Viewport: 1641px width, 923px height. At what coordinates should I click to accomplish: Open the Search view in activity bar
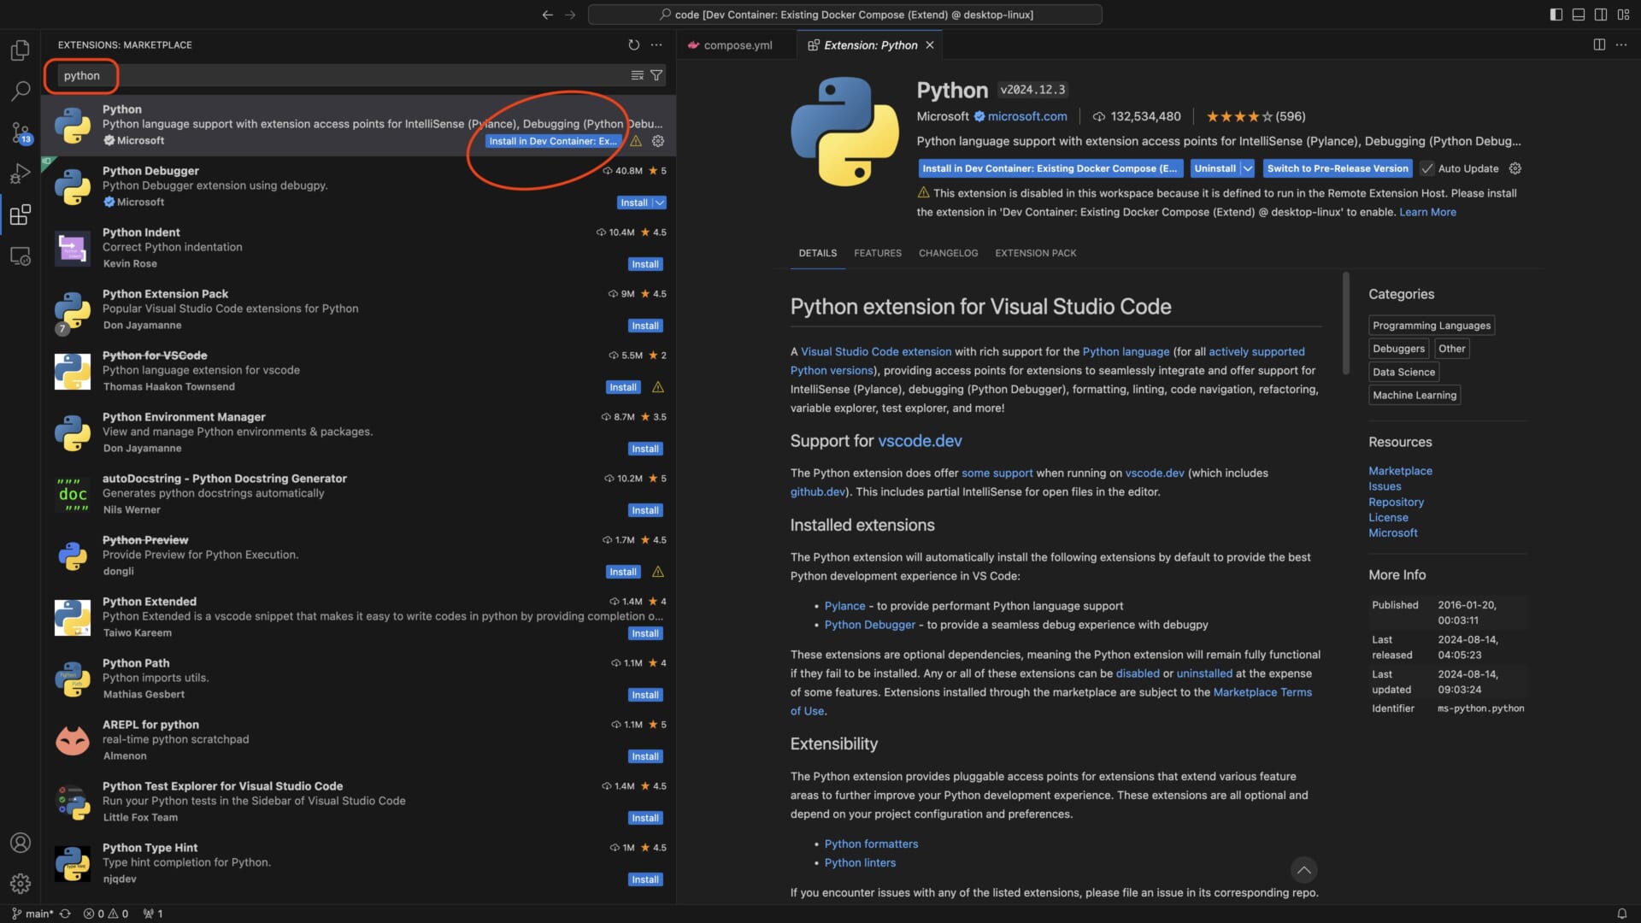(x=21, y=91)
